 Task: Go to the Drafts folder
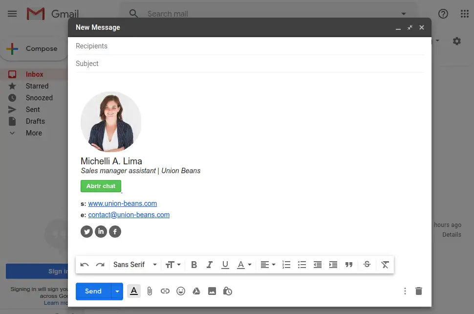[35, 121]
